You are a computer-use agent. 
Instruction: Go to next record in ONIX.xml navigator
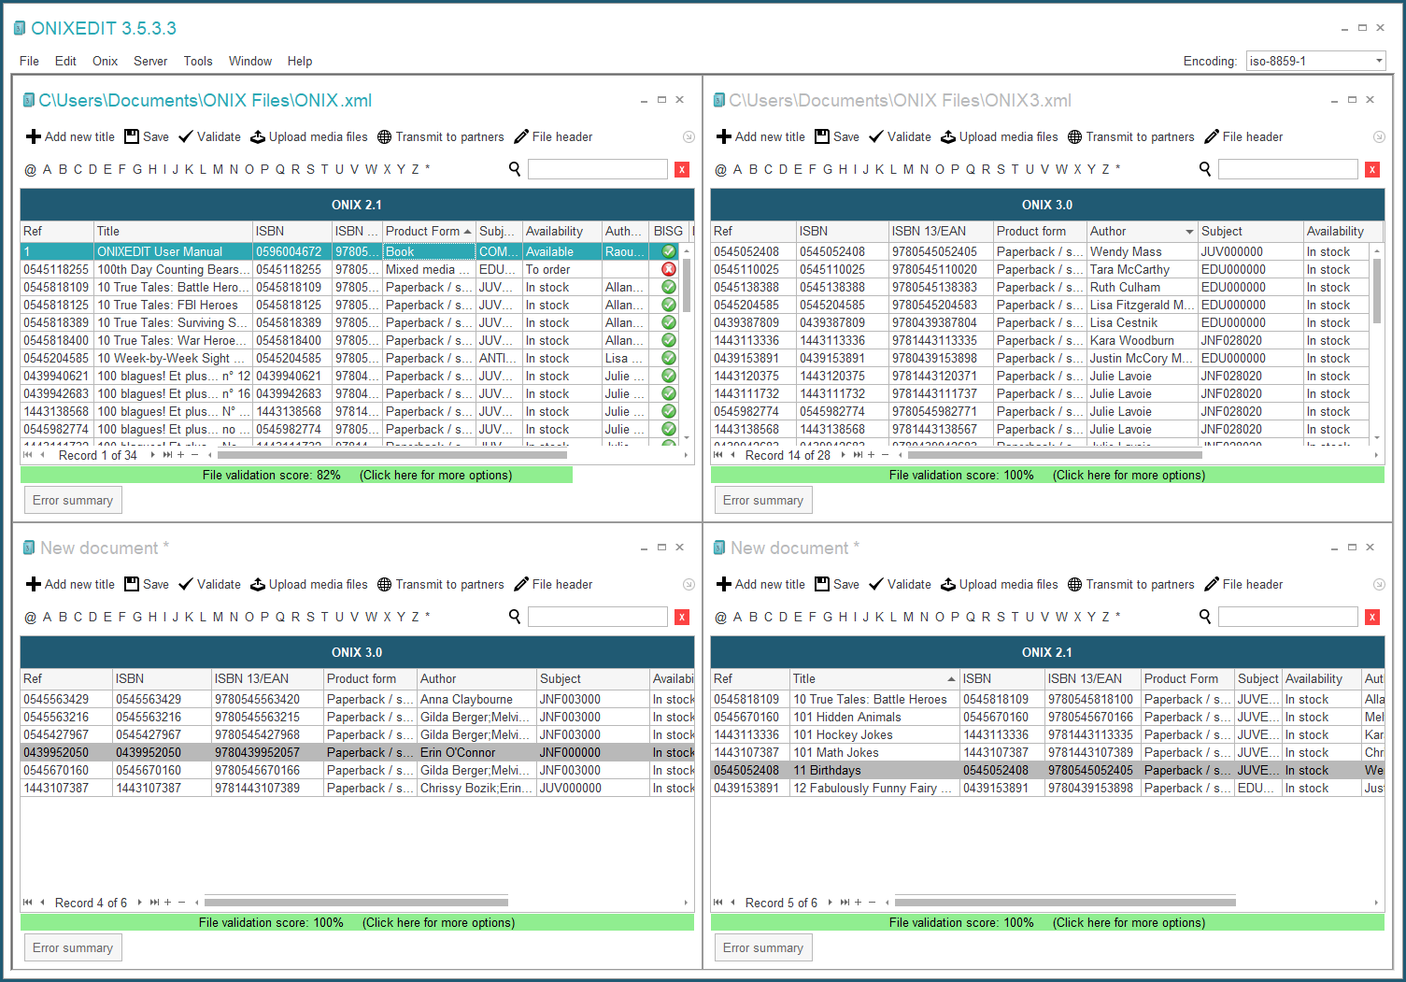(152, 455)
